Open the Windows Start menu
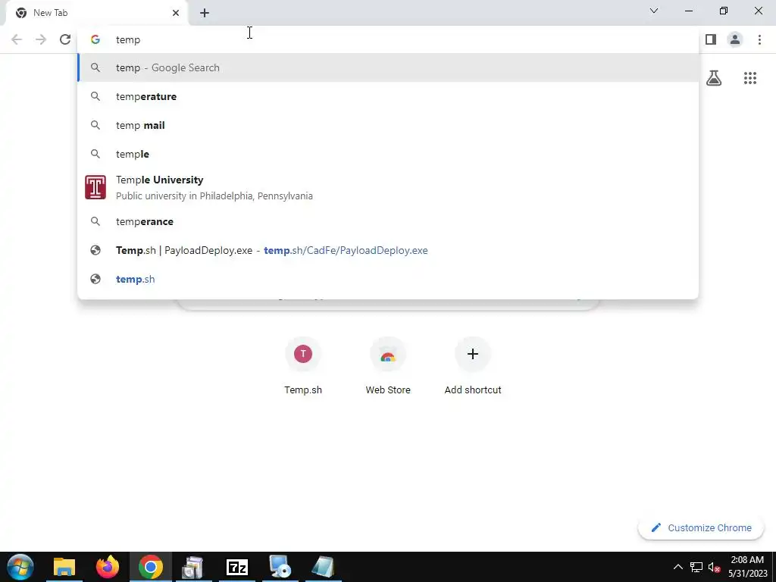This screenshot has height=582, width=776. click(x=20, y=567)
